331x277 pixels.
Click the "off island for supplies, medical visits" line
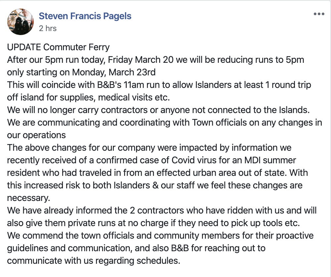pos(88,98)
